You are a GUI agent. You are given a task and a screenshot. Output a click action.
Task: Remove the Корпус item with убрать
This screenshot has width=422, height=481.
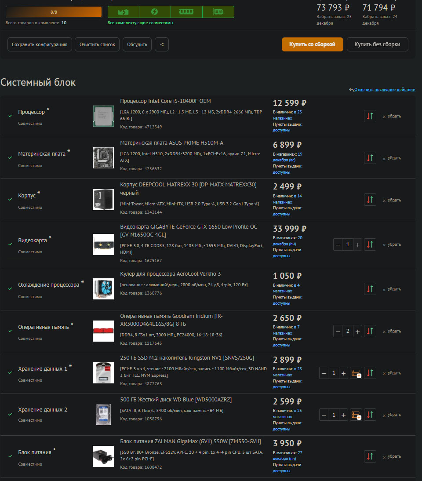(x=392, y=200)
